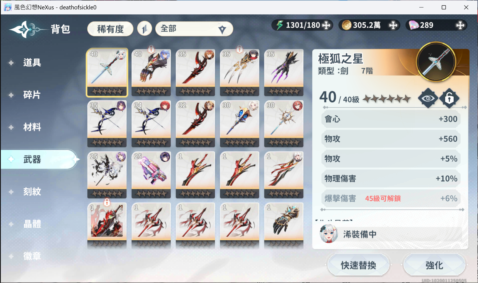The image size is (478, 283).
Task: Open the 晶體 category tab
Action: (x=32, y=224)
